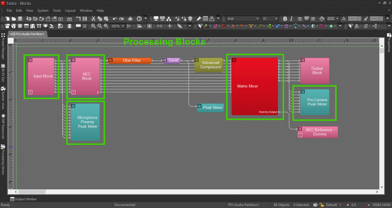This screenshot has height=208, width=392.
Task: Click the network hierarchy icon
Action: [169, 19]
